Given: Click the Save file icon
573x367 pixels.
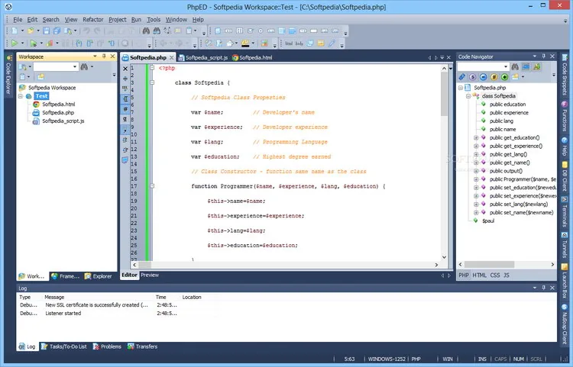Looking at the screenshot, I should [46, 31].
